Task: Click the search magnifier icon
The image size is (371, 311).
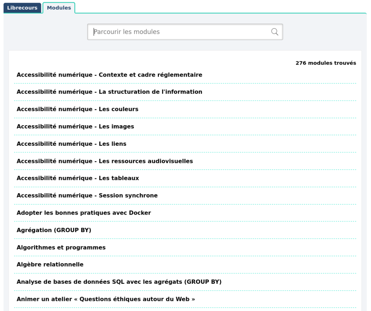Action: click(274, 32)
